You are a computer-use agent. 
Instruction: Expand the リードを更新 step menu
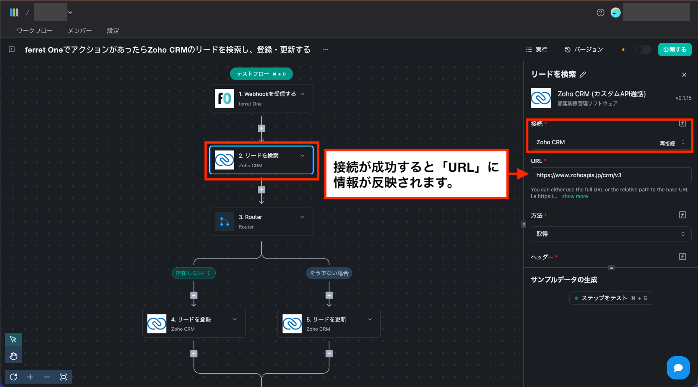click(370, 319)
